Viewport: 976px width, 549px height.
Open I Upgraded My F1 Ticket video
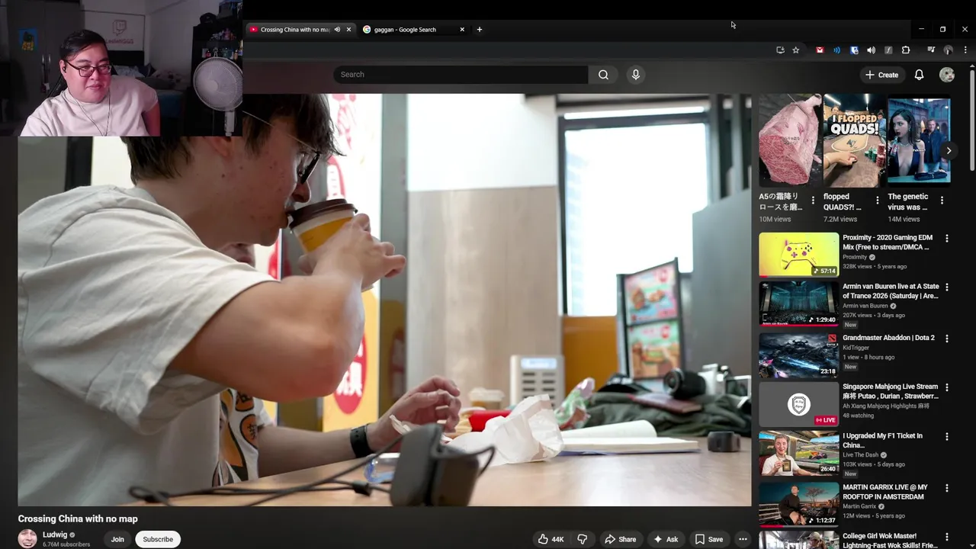882,440
